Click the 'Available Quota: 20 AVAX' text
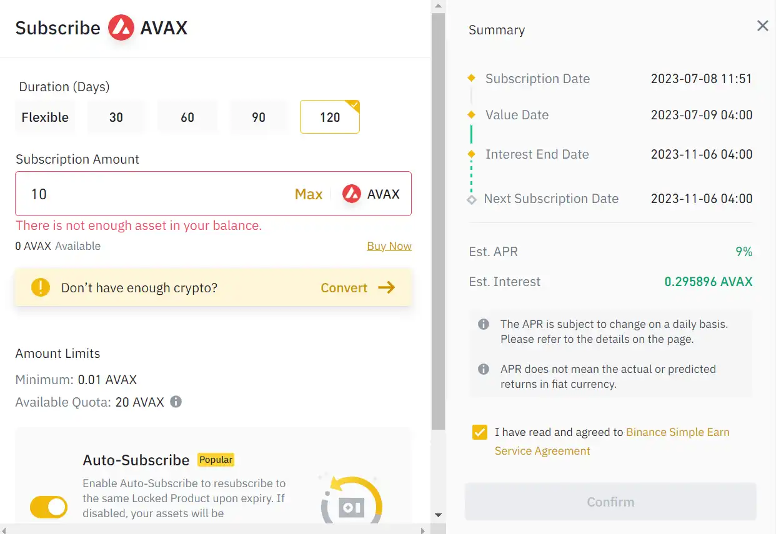This screenshot has width=776, height=534. coord(90,402)
